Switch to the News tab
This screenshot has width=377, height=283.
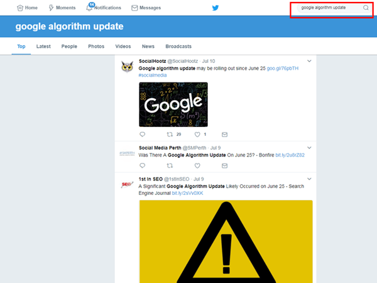click(148, 46)
